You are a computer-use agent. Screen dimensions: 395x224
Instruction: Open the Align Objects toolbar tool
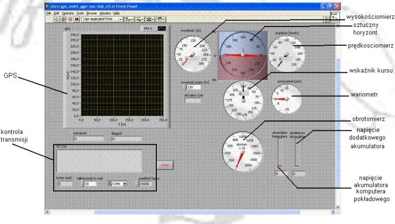pos(129,19)
